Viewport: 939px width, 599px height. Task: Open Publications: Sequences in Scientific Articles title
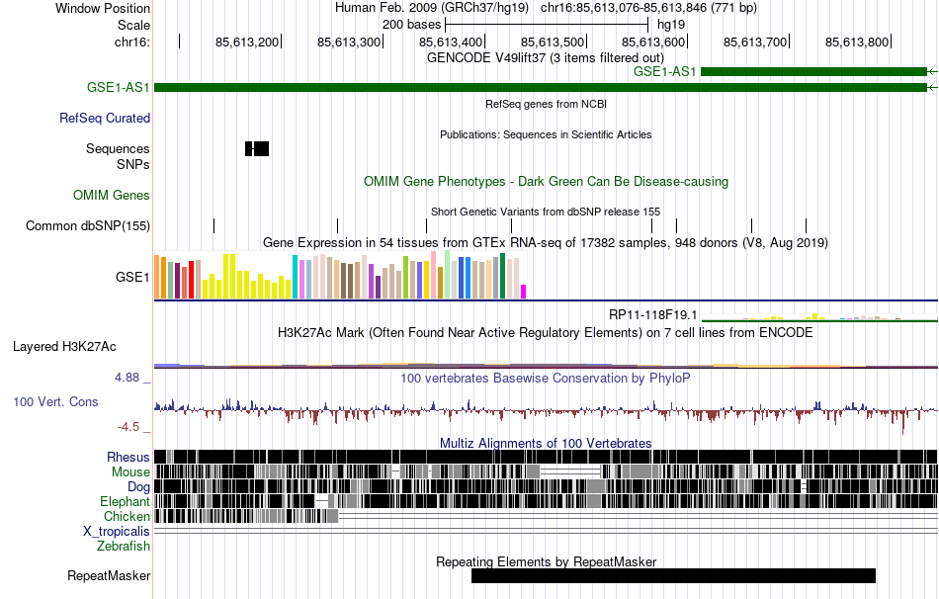[x=546, y=134]
